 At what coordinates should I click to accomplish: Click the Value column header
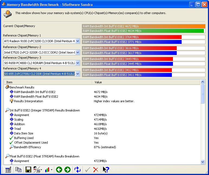pos(146,82)
